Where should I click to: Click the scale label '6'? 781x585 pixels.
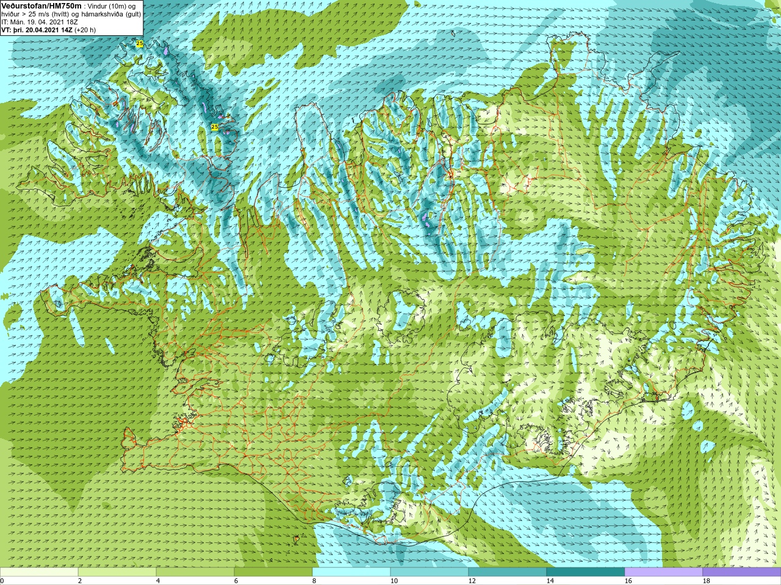click(x=236, y=581)
